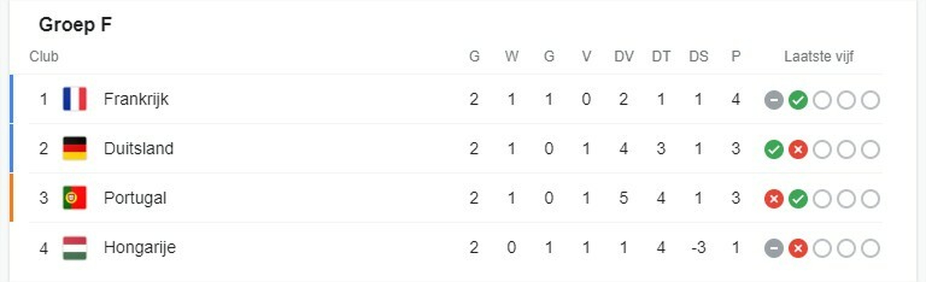This screenshot has height=282, width=926.
Task: Click Duitsland's red loss result icon
Action: coord(798,149)
